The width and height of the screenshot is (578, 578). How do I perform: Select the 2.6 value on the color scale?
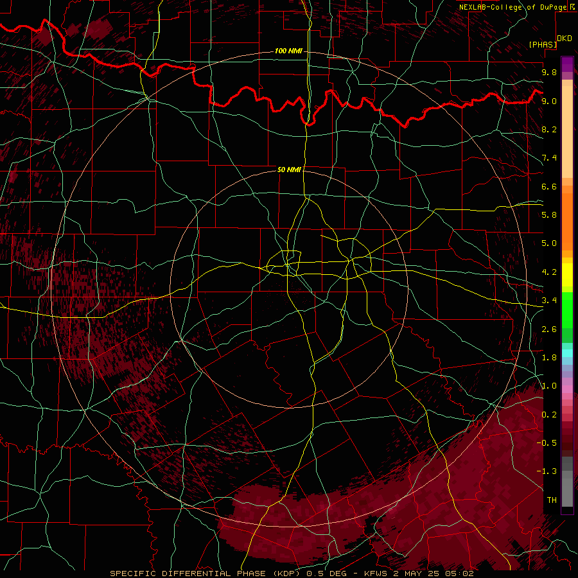(x=549, y=329)
